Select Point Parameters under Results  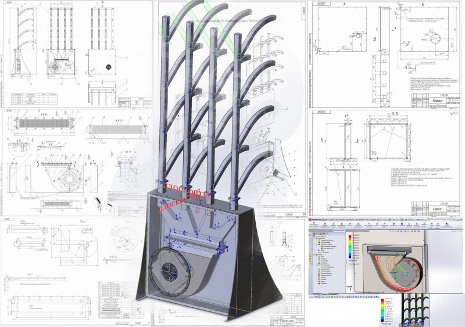(x=324, y=271)
